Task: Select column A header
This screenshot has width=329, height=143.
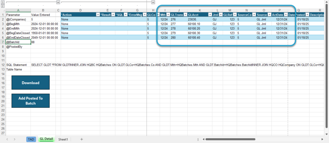Action: [x=18, y=10]
